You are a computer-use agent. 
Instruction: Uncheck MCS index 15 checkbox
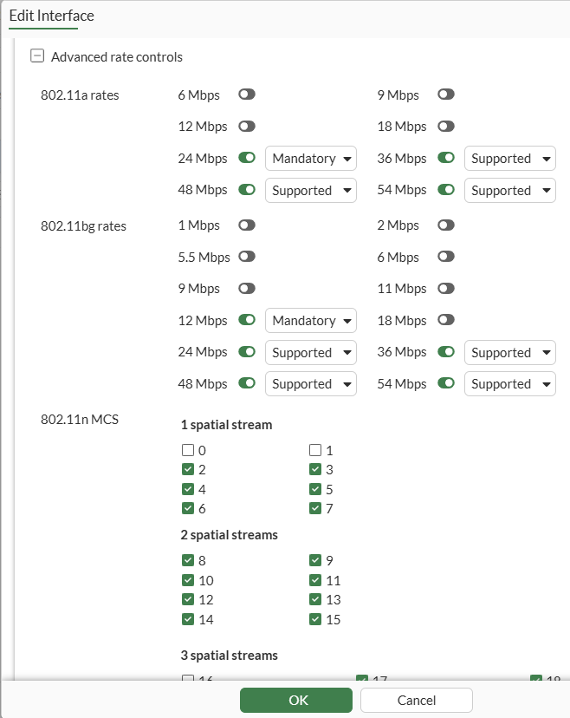pos(315,619)
